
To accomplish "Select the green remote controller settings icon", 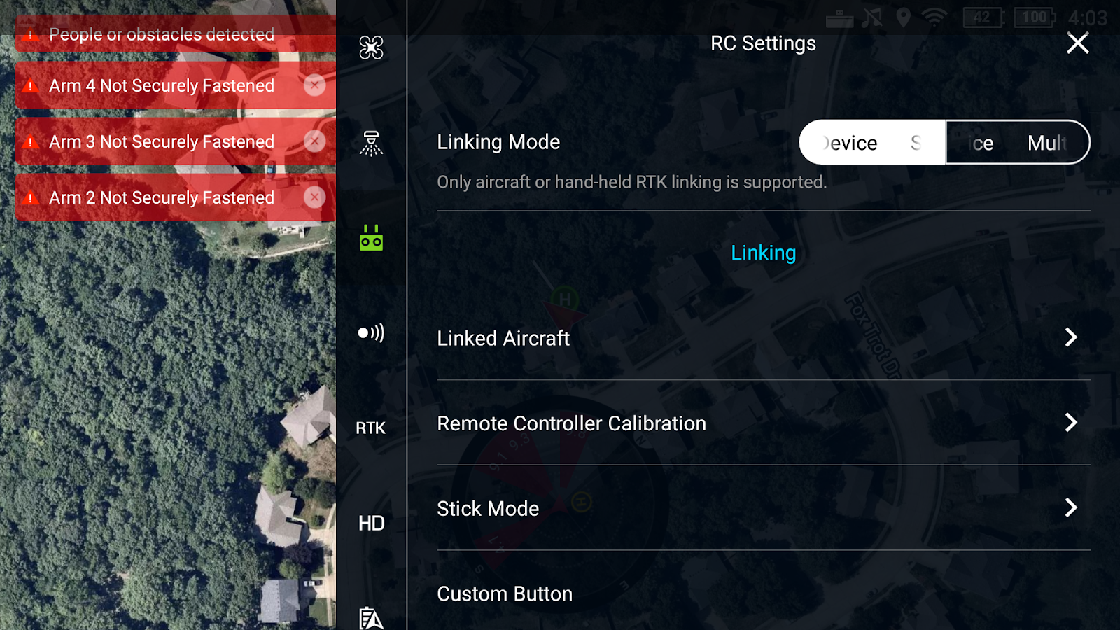I will click(371, 238).
